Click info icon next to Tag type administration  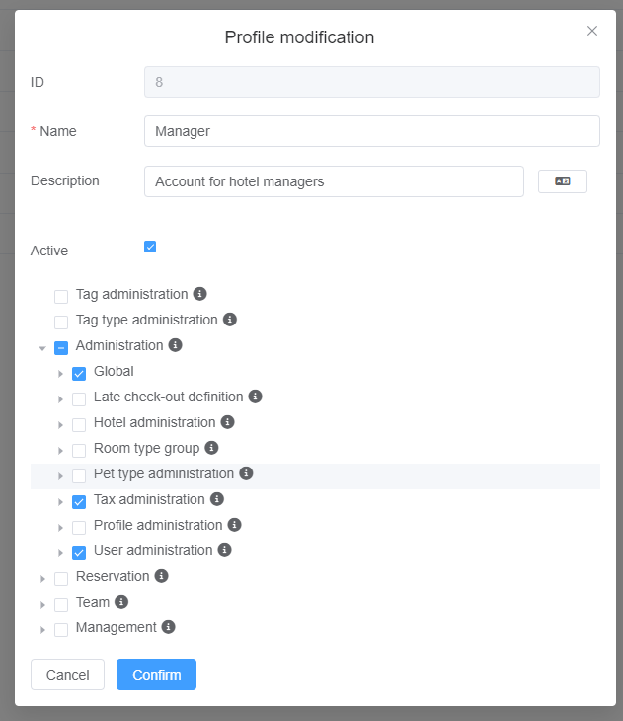[229, 320]
